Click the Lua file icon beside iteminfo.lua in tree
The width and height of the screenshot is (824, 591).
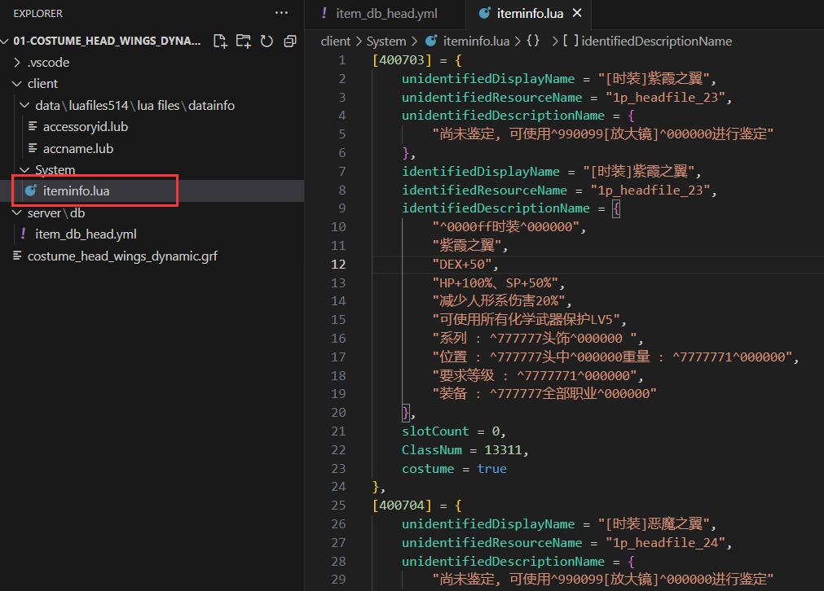click(32, 191)
